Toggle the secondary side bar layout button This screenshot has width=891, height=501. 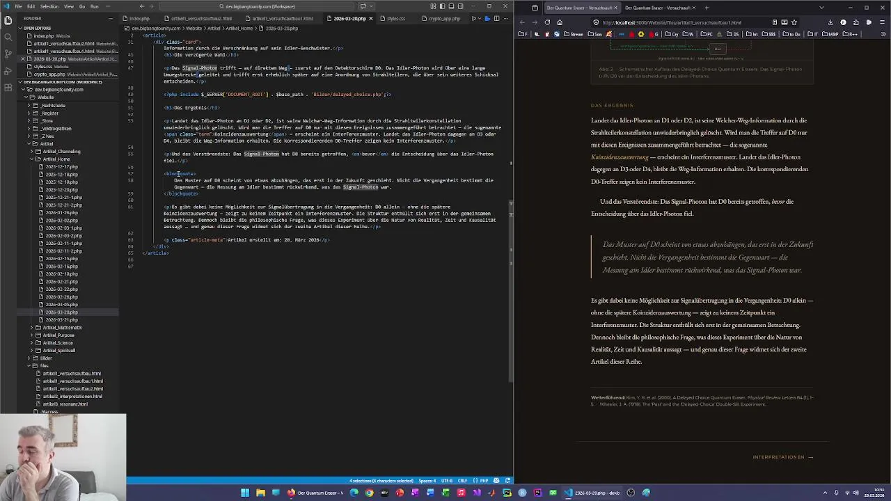[x=459, y=6]
